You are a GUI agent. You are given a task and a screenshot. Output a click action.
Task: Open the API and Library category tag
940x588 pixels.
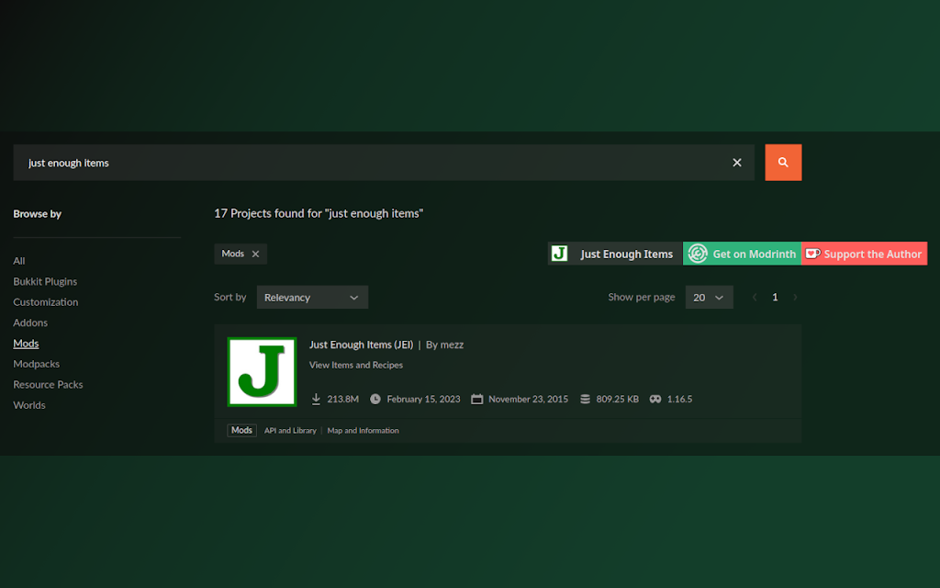click(290, 431)
